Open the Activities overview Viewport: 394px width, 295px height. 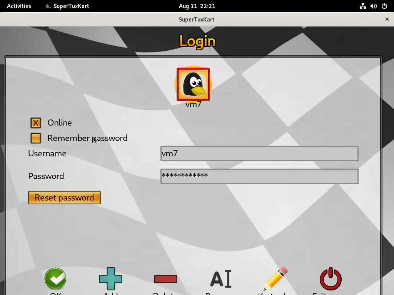tap(19, 6)
